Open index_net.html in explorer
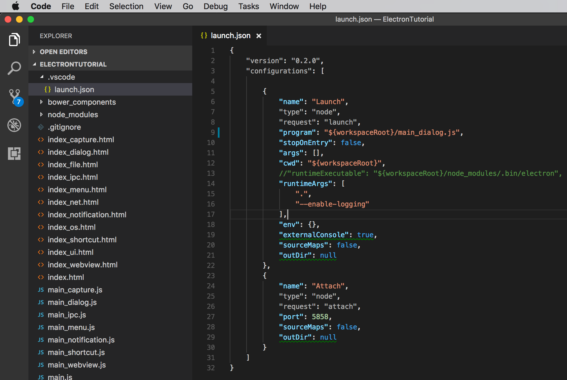 pyautogui.click(x=110, y=202)
